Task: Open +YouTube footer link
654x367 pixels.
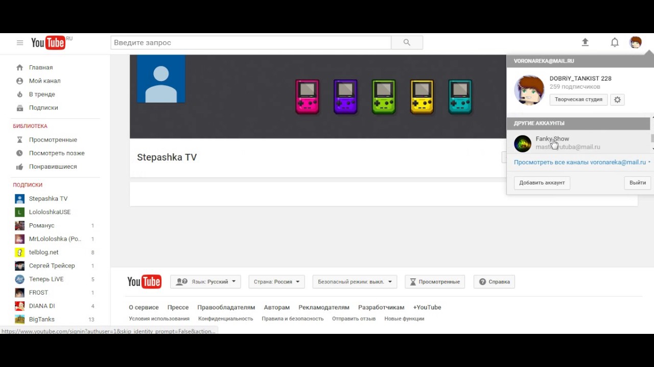Action: click(427, 307)
